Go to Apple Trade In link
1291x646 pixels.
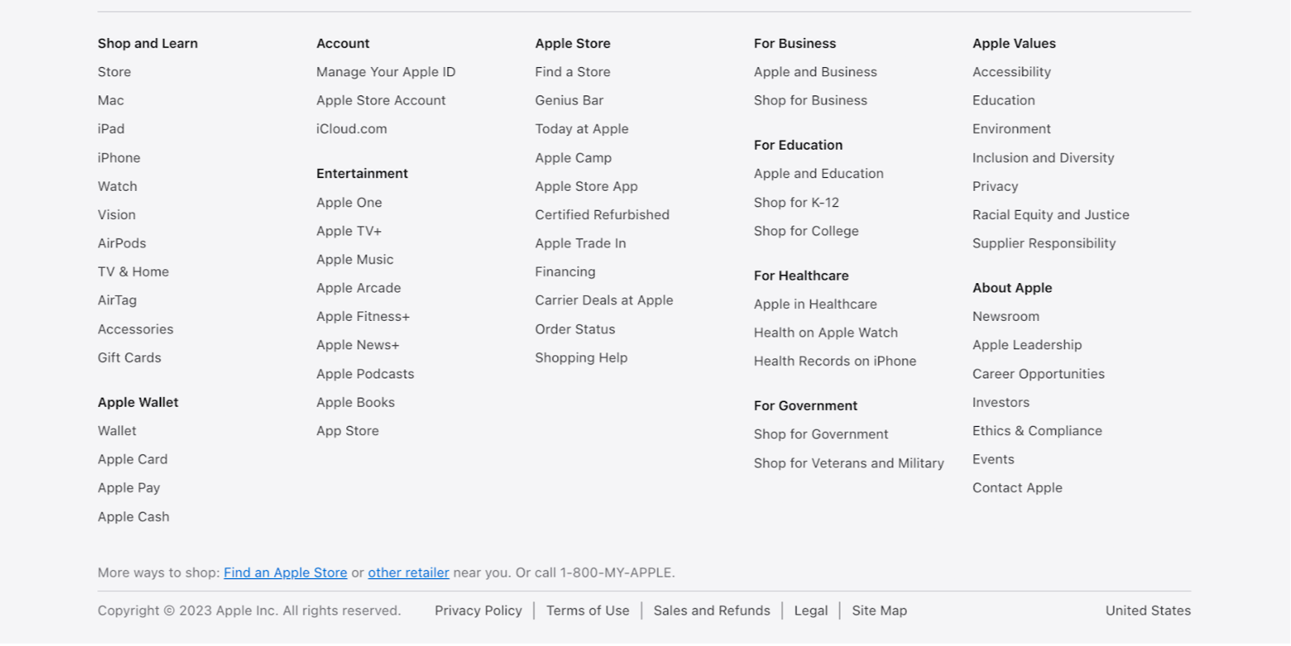coord(580,243)
